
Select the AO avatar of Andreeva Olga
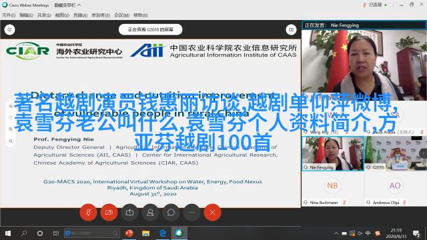point(395,185)
